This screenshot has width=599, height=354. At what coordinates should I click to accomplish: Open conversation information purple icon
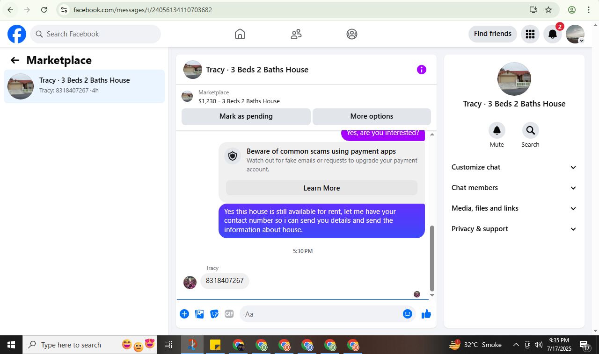422,70
